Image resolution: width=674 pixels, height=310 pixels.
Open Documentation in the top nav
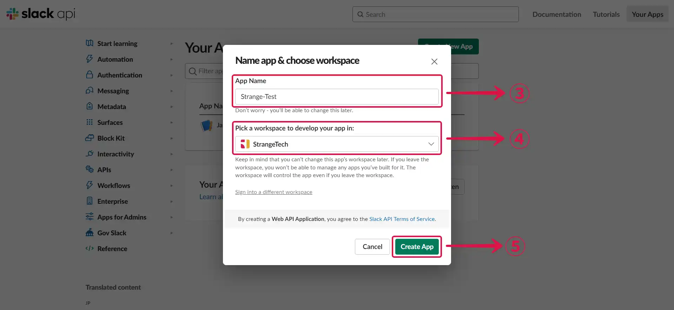pyautogui.click(x=557, y=14)
